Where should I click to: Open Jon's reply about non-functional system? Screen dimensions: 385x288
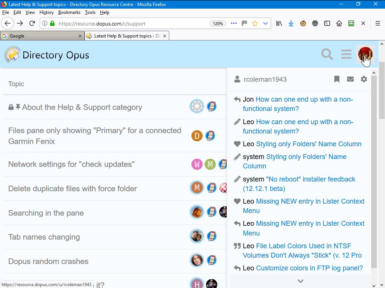click(298, 104)
